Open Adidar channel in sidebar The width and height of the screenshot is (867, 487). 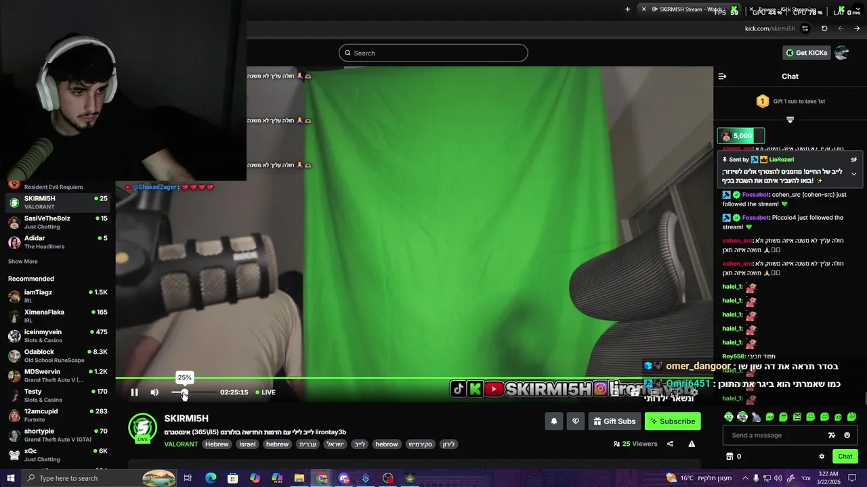click(58, 242)
